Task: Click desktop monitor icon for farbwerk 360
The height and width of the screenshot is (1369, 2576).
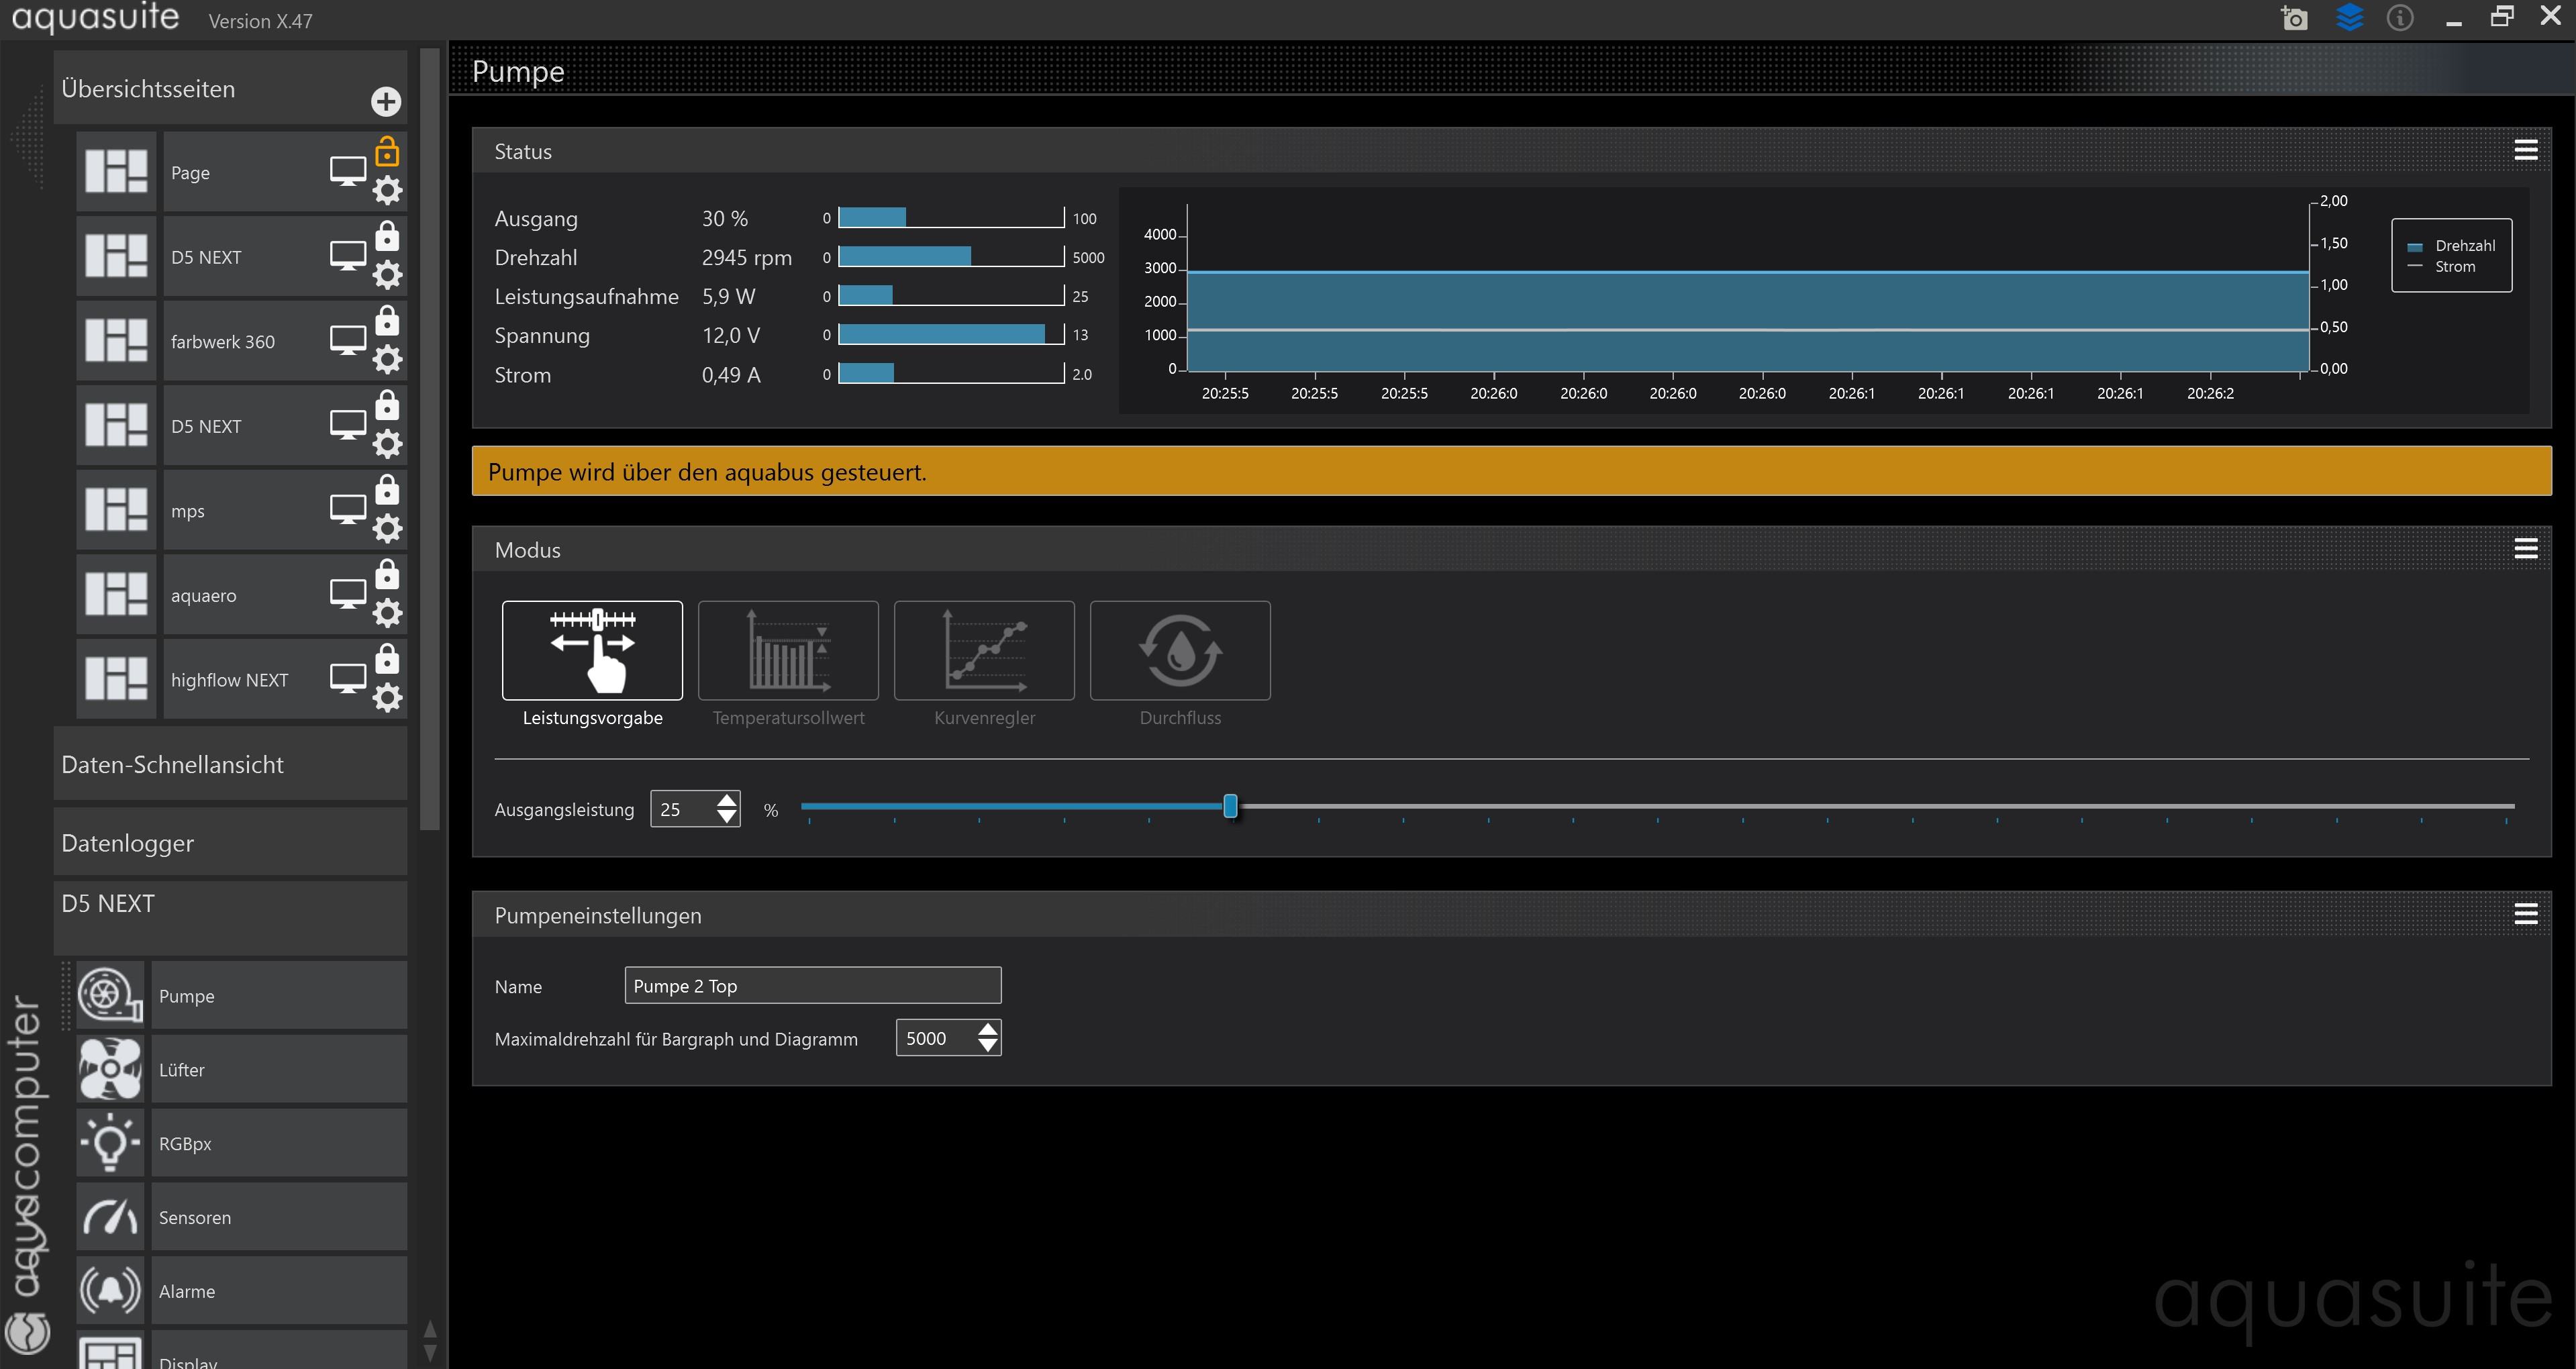Action: pos(348,340)
